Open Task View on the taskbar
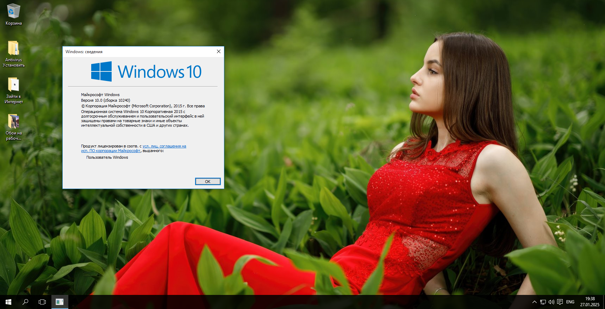This screenshot has height=309, width=605. (42, 302)
